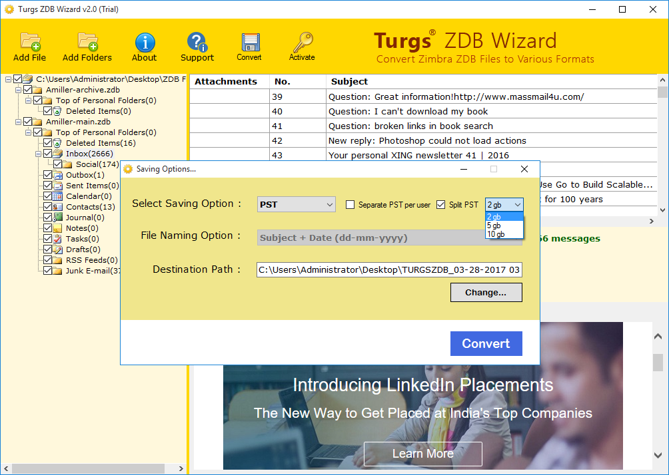Click the Amiller-main.zdb folder icon
The image size is (669, 475).
[37, 122]
